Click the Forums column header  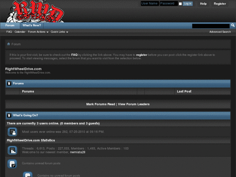pyautogui.click(x=28, y=92)
